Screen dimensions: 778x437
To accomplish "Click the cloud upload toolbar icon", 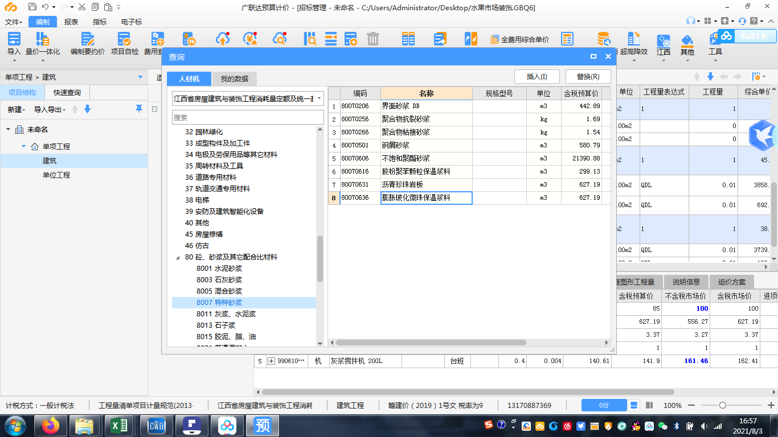I will 223,39.
